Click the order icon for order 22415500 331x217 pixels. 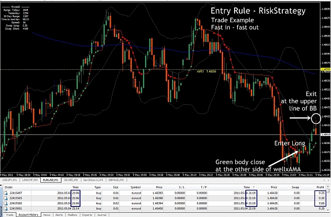click(x=6, y=203)
